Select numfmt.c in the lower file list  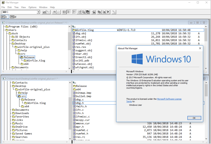(81, 130)
